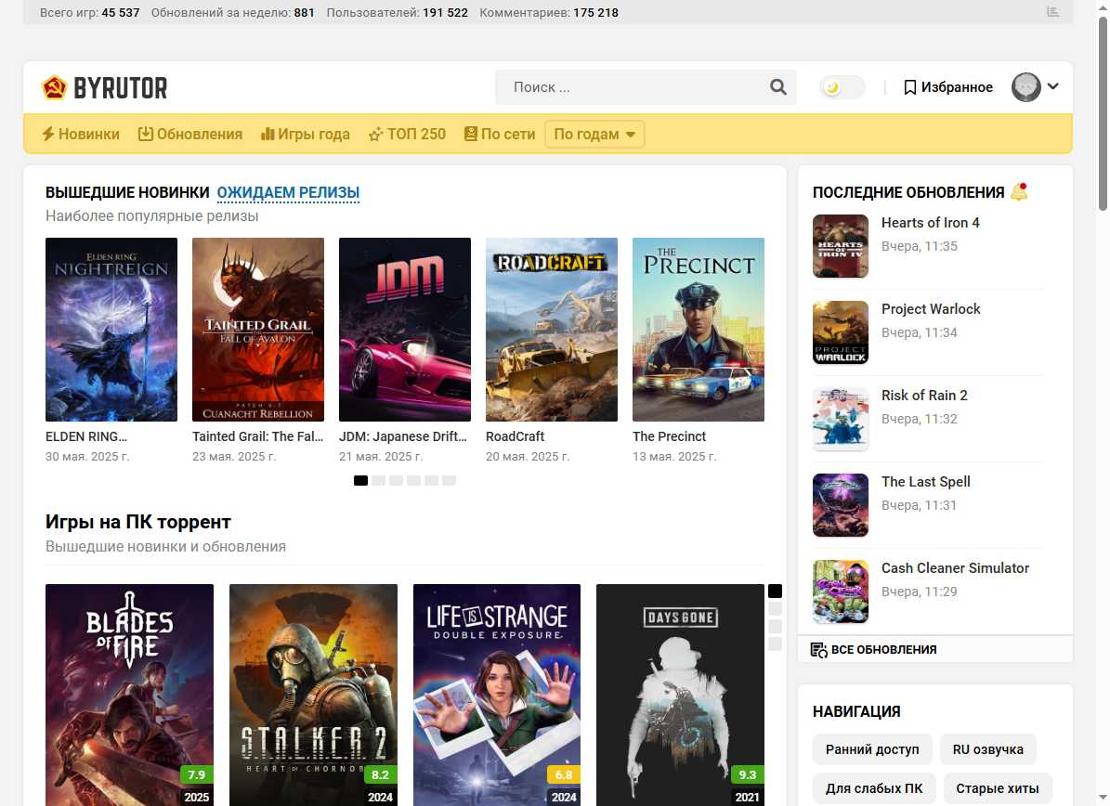The width and height of the screenshot is (1110, 806).
Task: Click the RU озвучка navigation button
Action: click(x=987, y=749)
